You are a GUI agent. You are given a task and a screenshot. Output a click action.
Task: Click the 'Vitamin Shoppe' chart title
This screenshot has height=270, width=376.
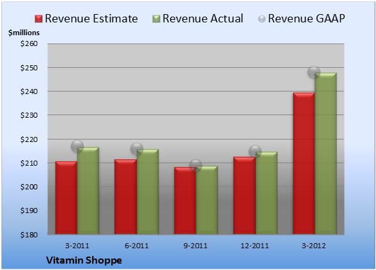coord(84,260)
